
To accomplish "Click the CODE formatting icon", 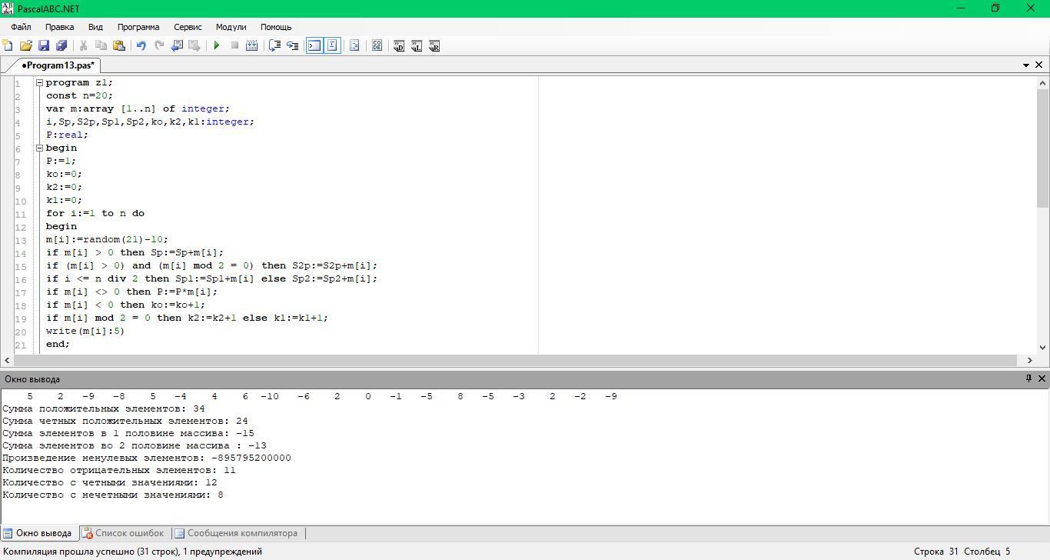I will 377,46.
